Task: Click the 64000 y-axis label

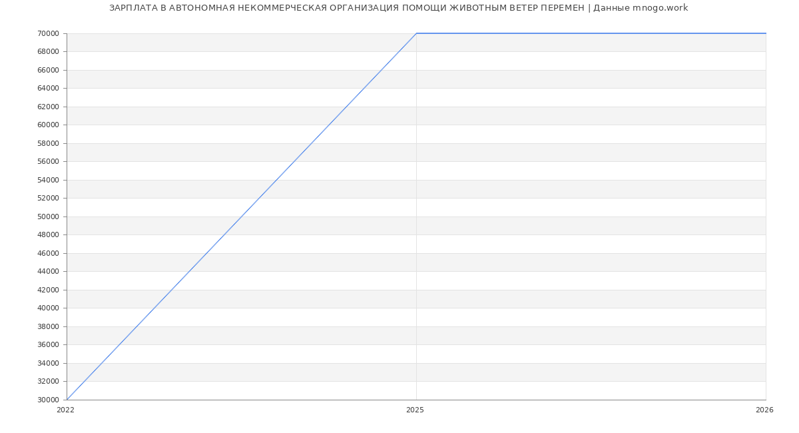Action: tap(49, 88)
